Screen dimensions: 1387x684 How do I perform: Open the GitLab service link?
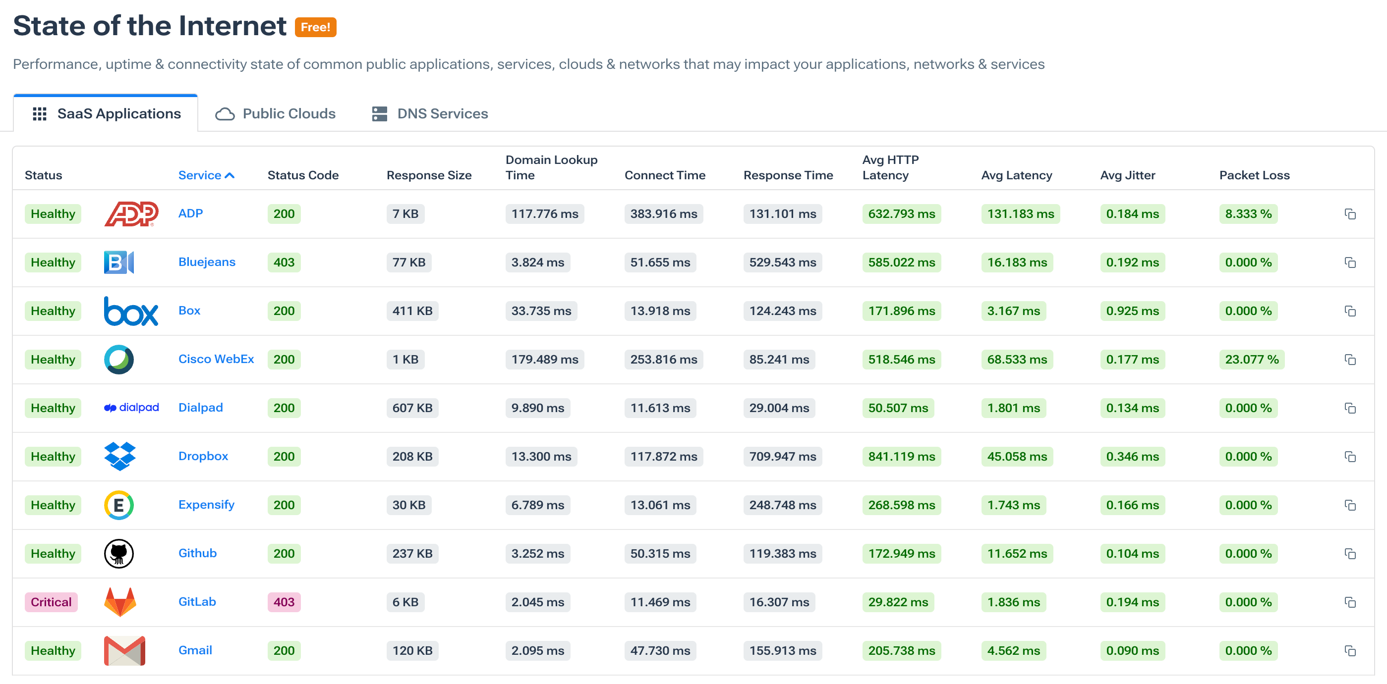pos(197,602)
